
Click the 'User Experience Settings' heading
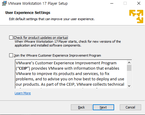28,13
